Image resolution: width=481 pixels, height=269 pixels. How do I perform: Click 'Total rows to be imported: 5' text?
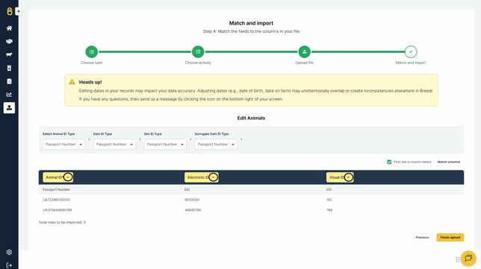[62, 223]
